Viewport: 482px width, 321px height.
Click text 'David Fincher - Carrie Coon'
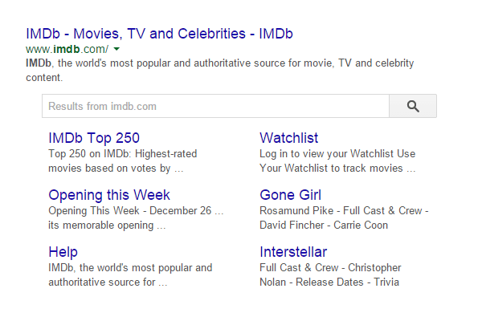pos(324,226)
